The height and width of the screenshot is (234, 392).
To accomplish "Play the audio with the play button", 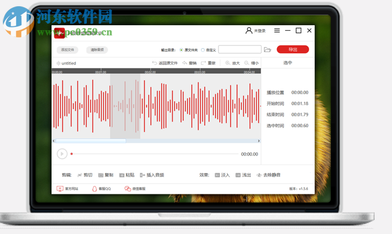I will 62,154.
